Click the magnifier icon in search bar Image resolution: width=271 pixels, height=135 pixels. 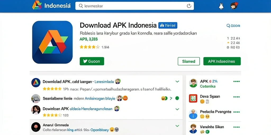[x=80, y=6]
